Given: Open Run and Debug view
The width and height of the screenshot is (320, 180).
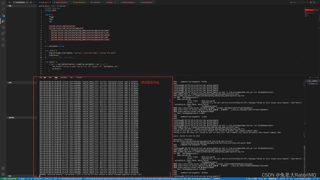Looking at the screenshot, I should pyautogui.click(x=3, y=21).
